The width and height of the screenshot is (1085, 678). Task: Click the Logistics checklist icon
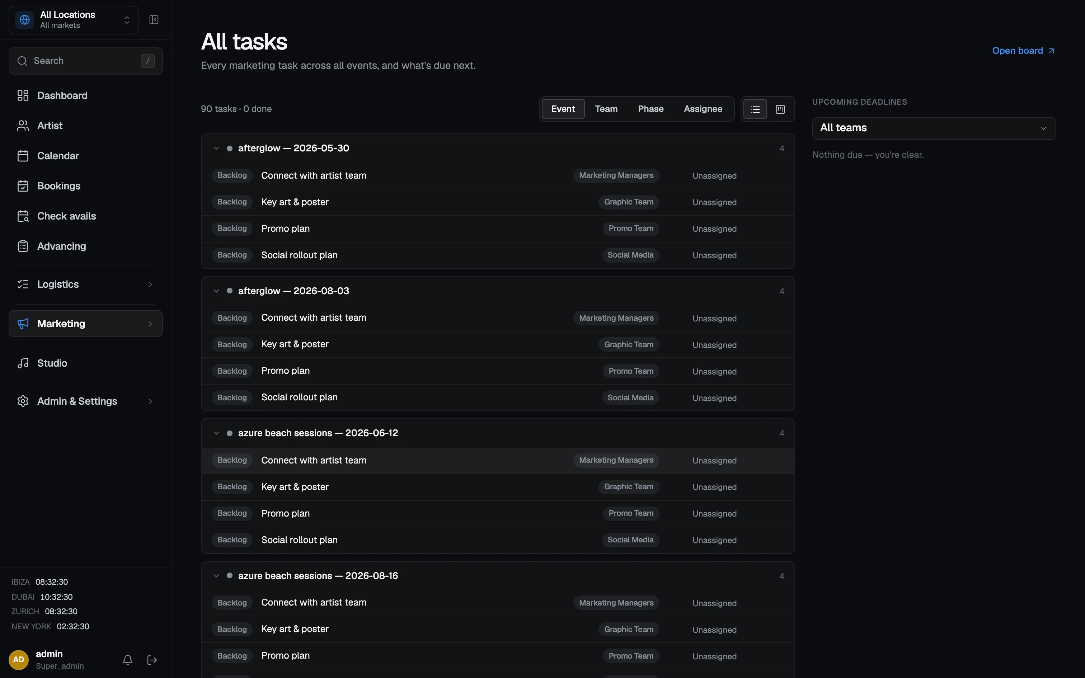(23, 284)
